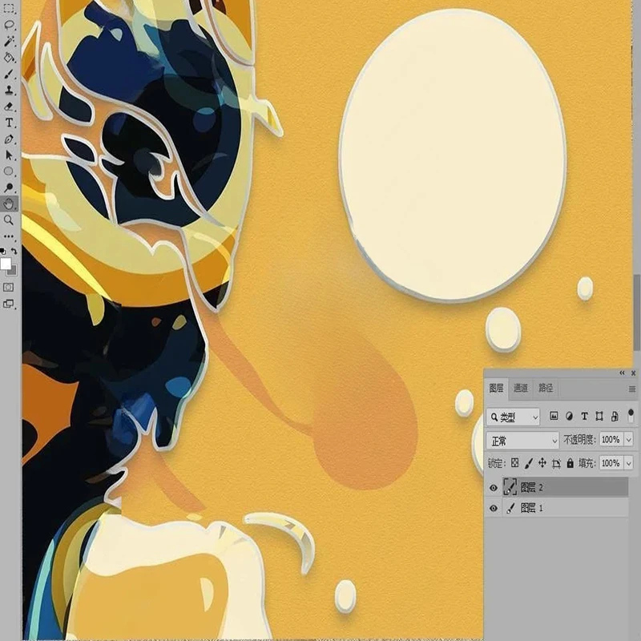Open the 正常 blend mode dropdown
641x641 pixels.
click(x=522, y=441)
